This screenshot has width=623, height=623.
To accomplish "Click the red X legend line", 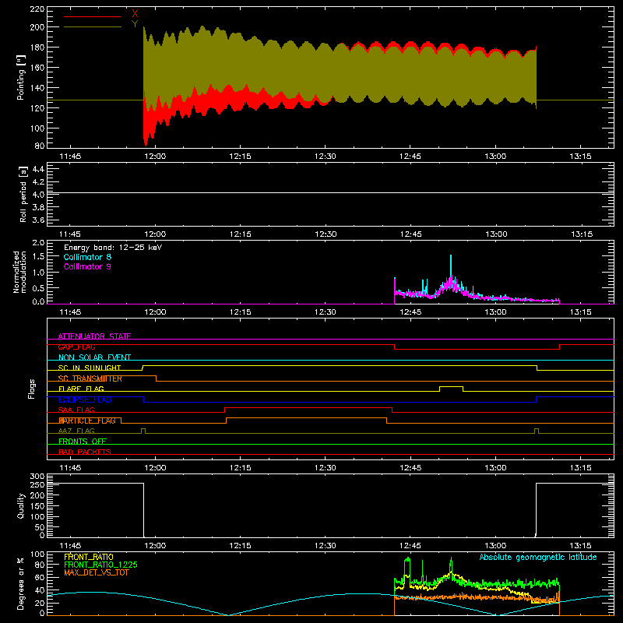I will click(93, 16).
